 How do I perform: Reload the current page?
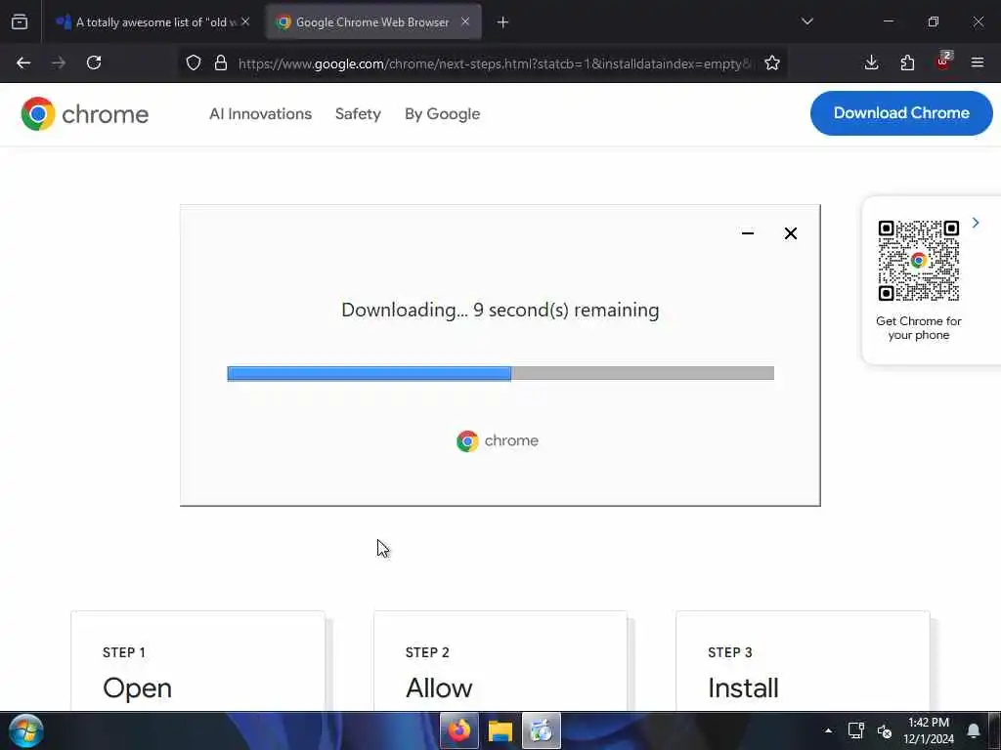[x=94, y=62]
